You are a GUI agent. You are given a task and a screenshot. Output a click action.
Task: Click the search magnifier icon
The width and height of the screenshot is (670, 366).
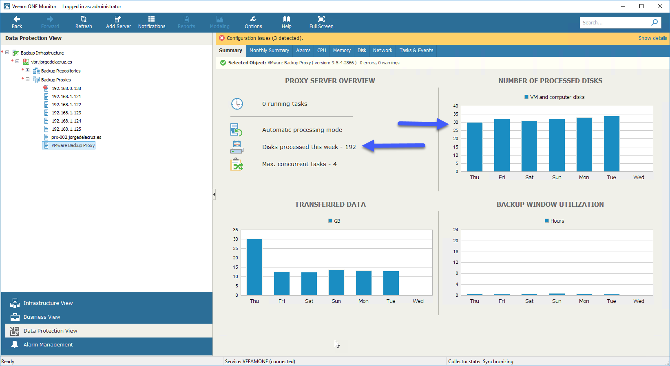(655, 22)
